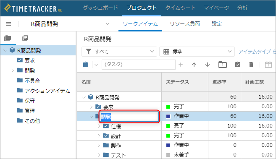
Task: Click the trash delete icon
Action: coord(251,65)
